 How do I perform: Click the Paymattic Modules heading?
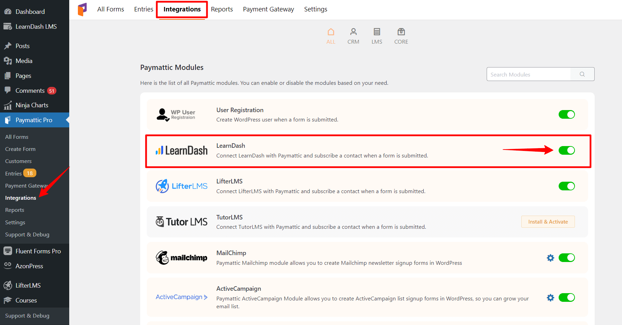(x=172, y=67)
